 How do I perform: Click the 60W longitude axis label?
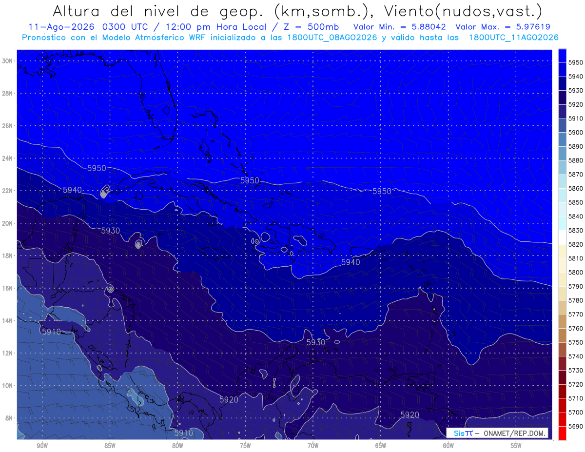click(x=448, y=446)
